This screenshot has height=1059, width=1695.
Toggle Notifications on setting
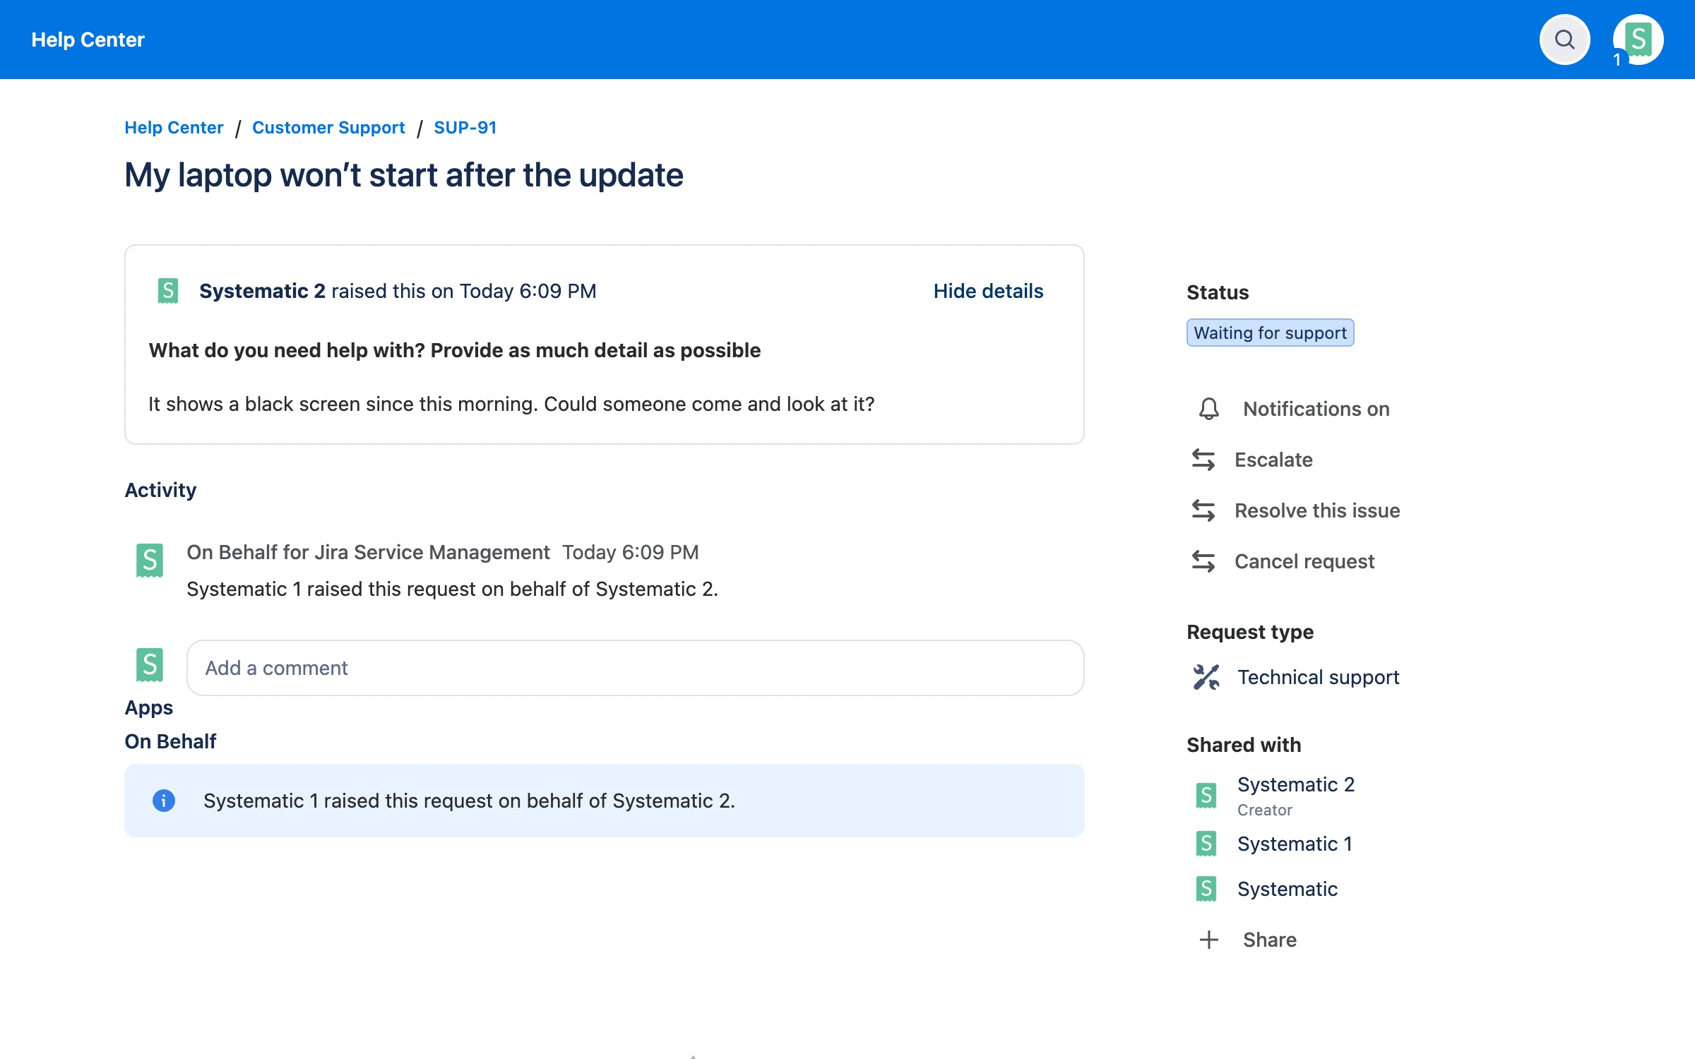tap(1316, 409)
